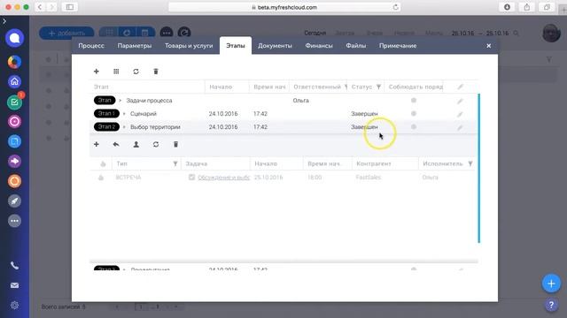Image resolution: width=567 pixels, height=318 pixels.
Task: Open the purple arrow sidebar icon
Action: (14, 161)
